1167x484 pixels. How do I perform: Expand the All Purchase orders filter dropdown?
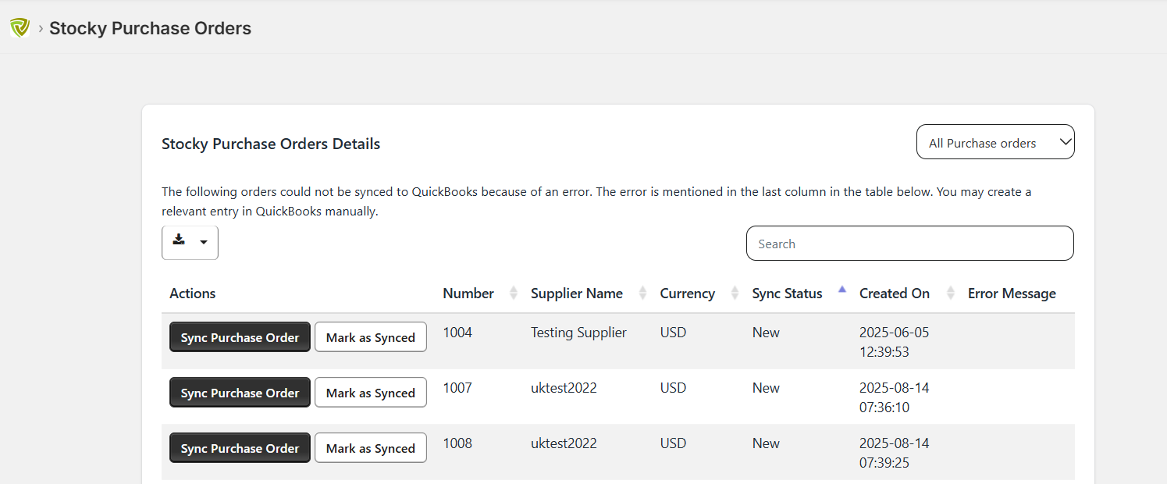[x=994, y=143]
